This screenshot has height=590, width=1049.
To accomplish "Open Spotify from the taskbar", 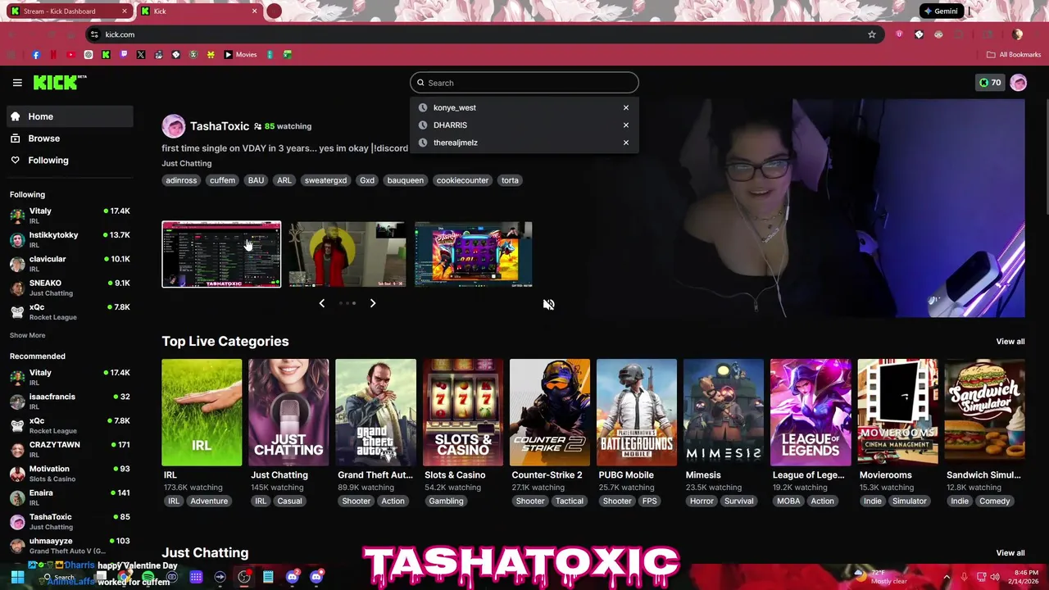I will pyautogui.click(x=148, y=578).
